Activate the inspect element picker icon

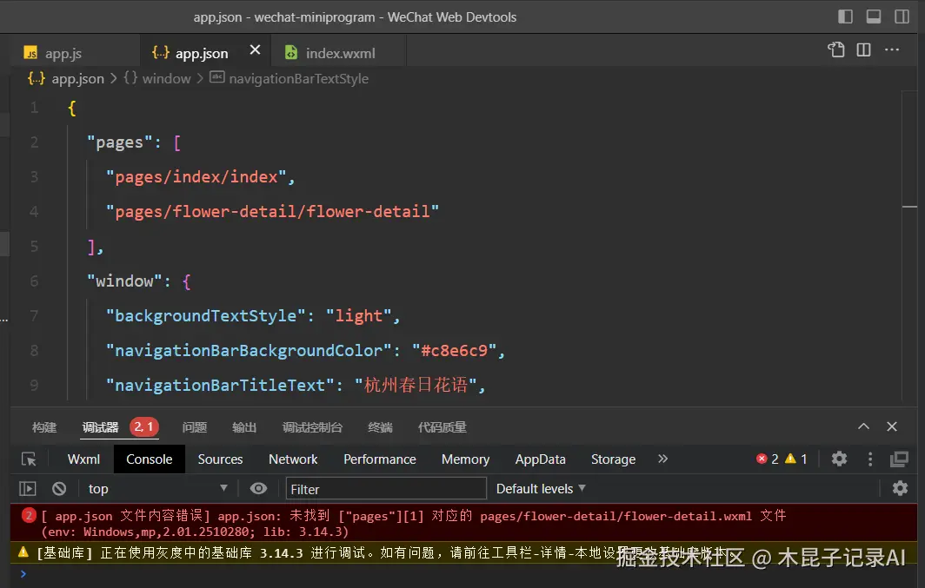coord(29,459)
